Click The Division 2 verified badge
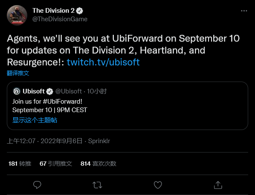 (x=79, y=11)
